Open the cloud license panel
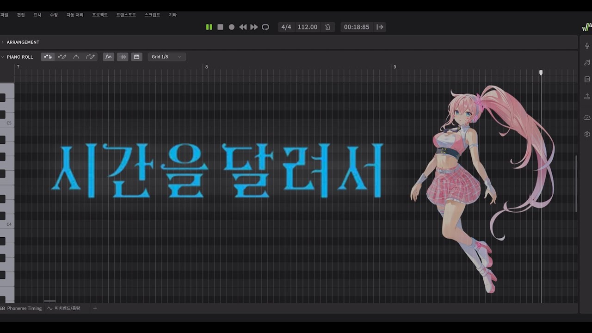The height and width of the screenshot is (333, 592). pos(587,117)
